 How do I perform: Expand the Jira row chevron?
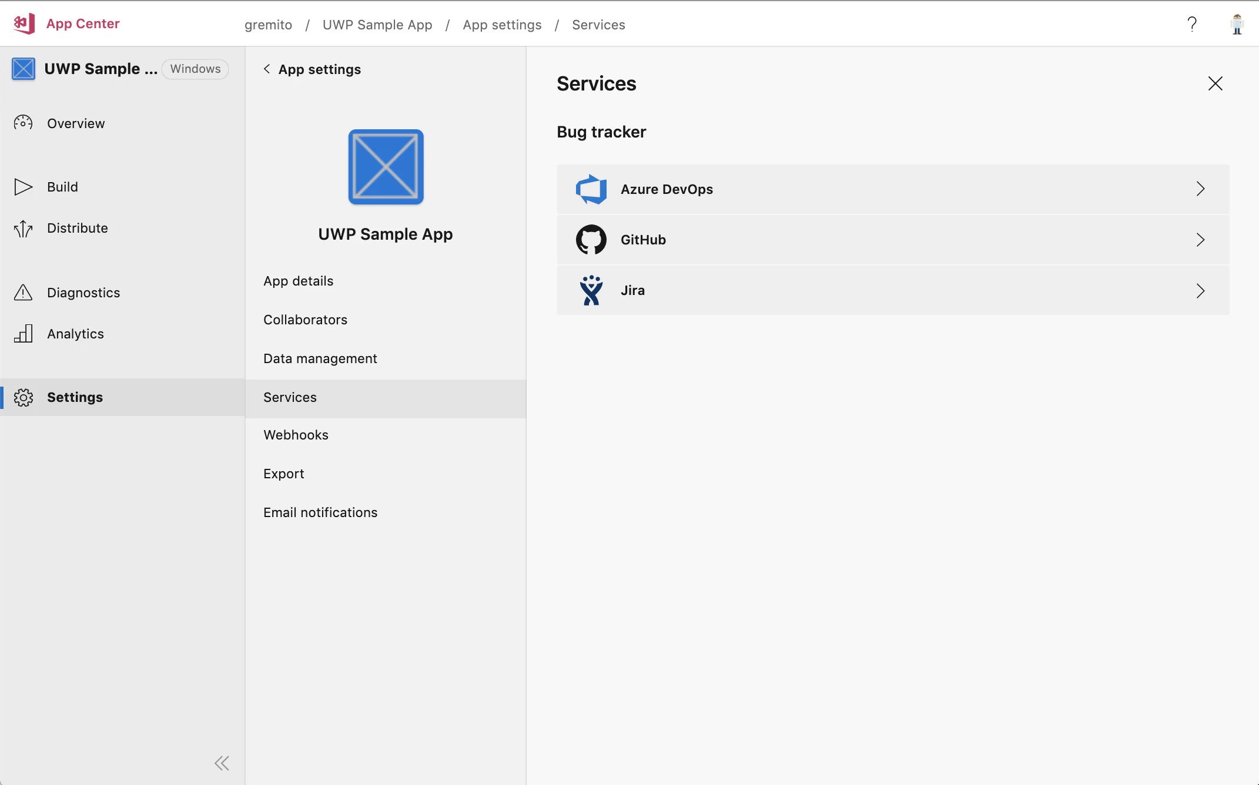coord(1200,290)
